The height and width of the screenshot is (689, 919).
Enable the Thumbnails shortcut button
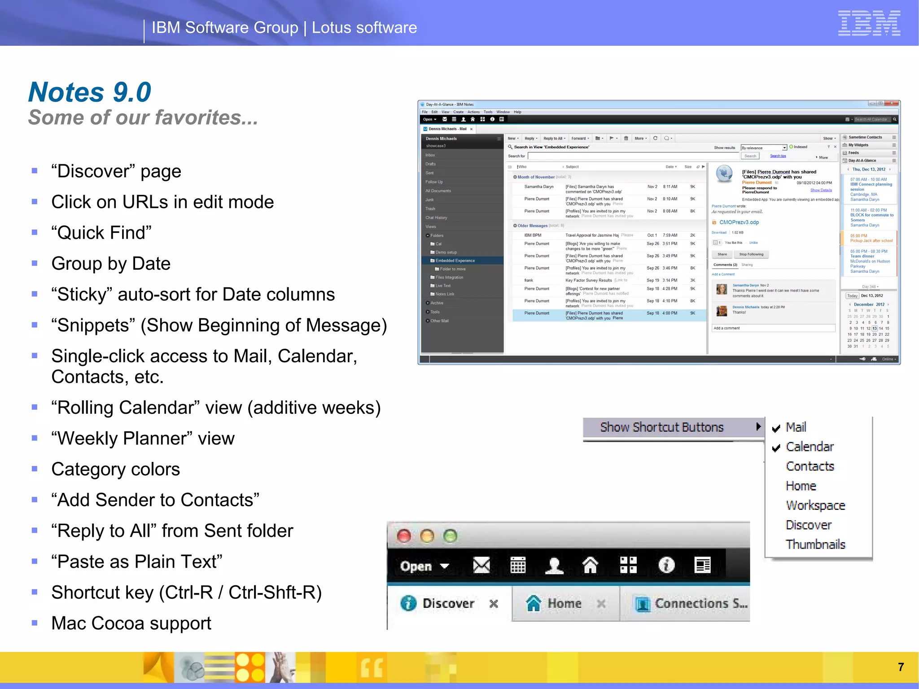[x=815, y=544]
